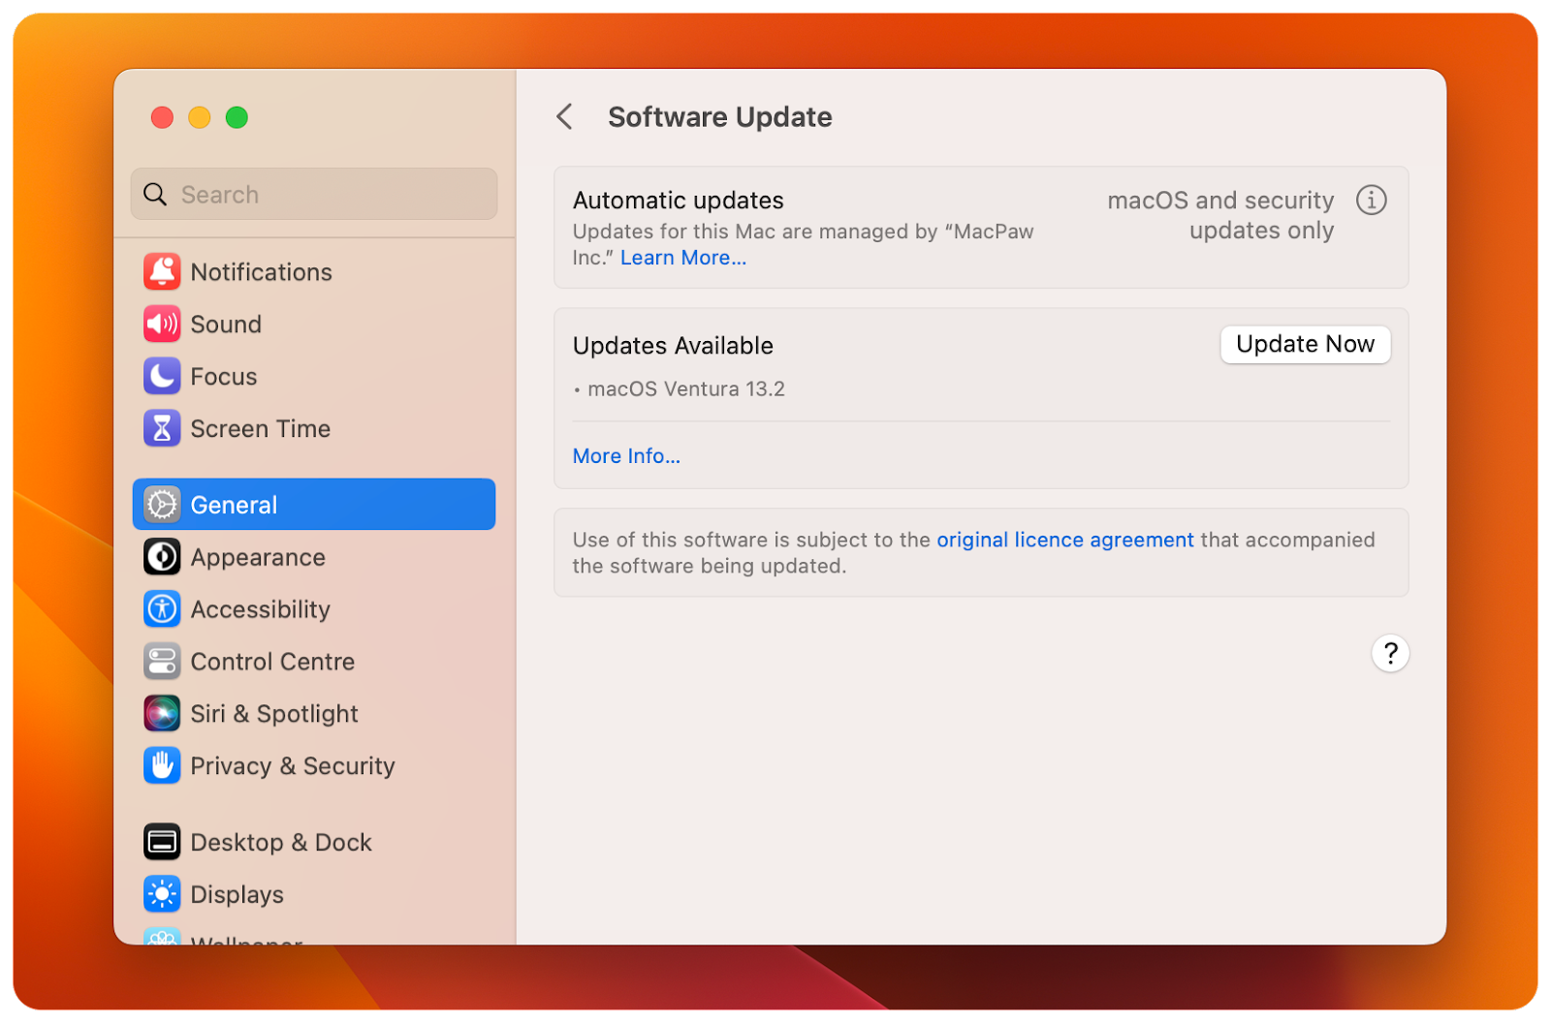
Task: Open Accessibility settings
Action: coord(162,609)
